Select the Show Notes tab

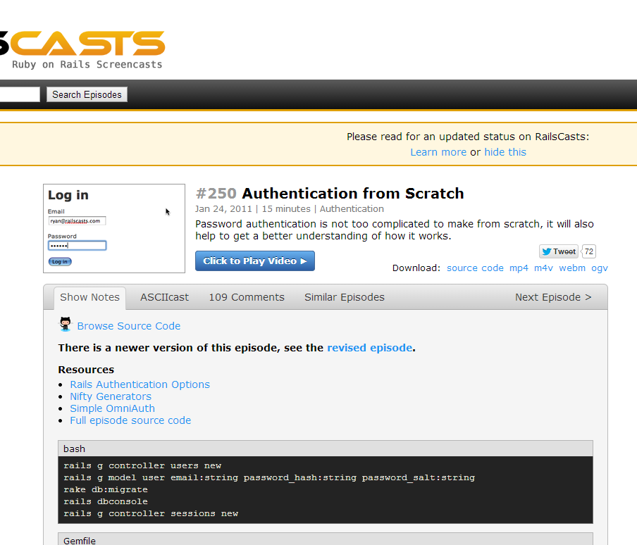89,297
